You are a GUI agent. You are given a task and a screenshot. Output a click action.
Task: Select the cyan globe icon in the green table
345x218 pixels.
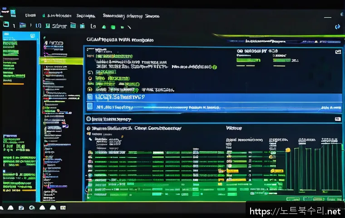[x=90, y=175]
